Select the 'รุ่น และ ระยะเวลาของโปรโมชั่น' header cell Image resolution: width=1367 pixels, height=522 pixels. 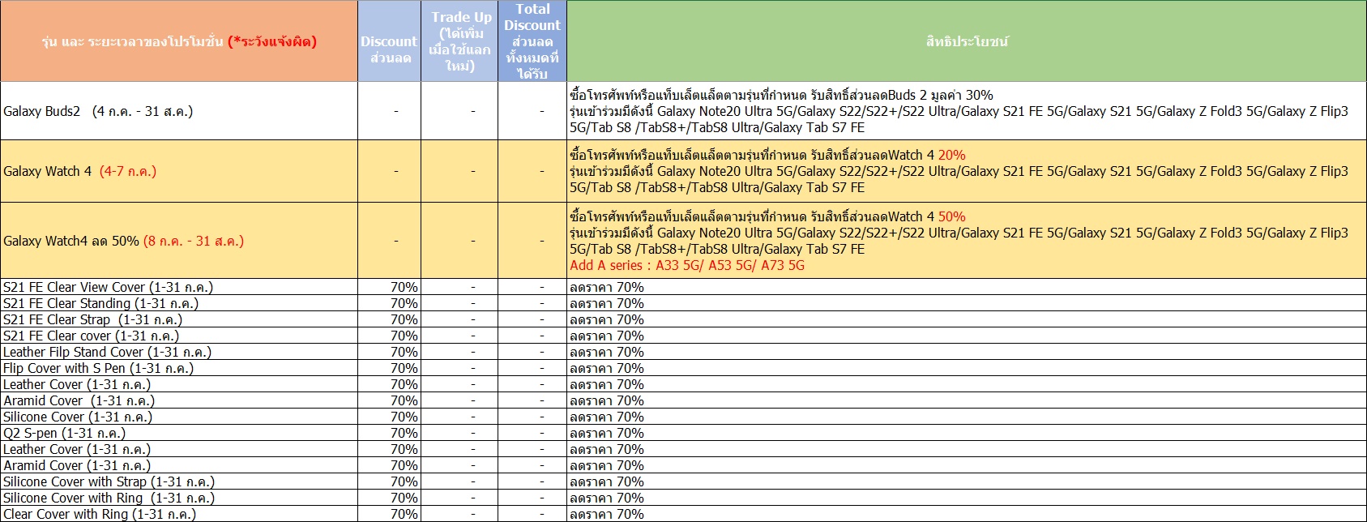pos(179,41)
